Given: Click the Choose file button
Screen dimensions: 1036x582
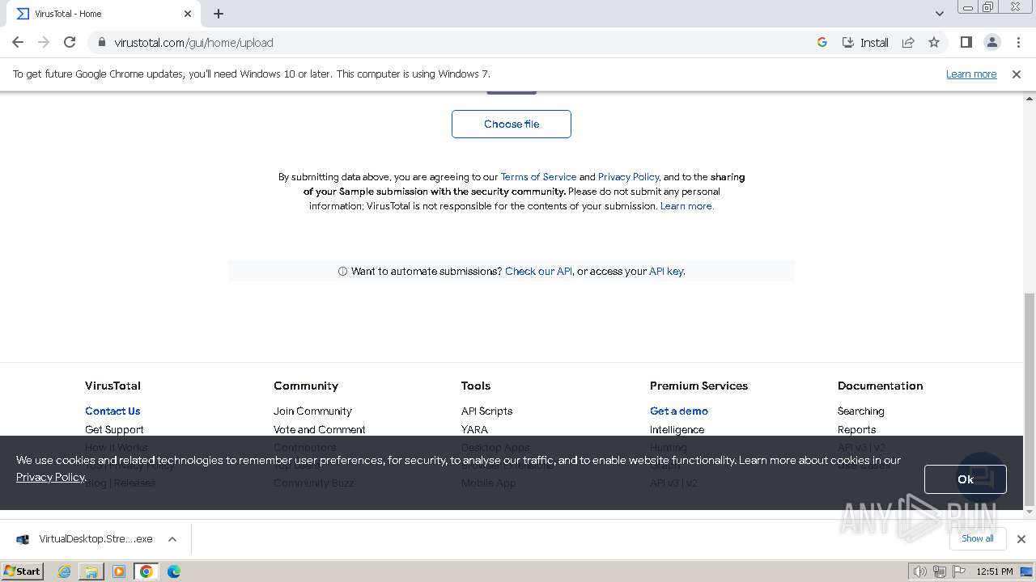Looking at the screenshot, I should coord(512,124).
